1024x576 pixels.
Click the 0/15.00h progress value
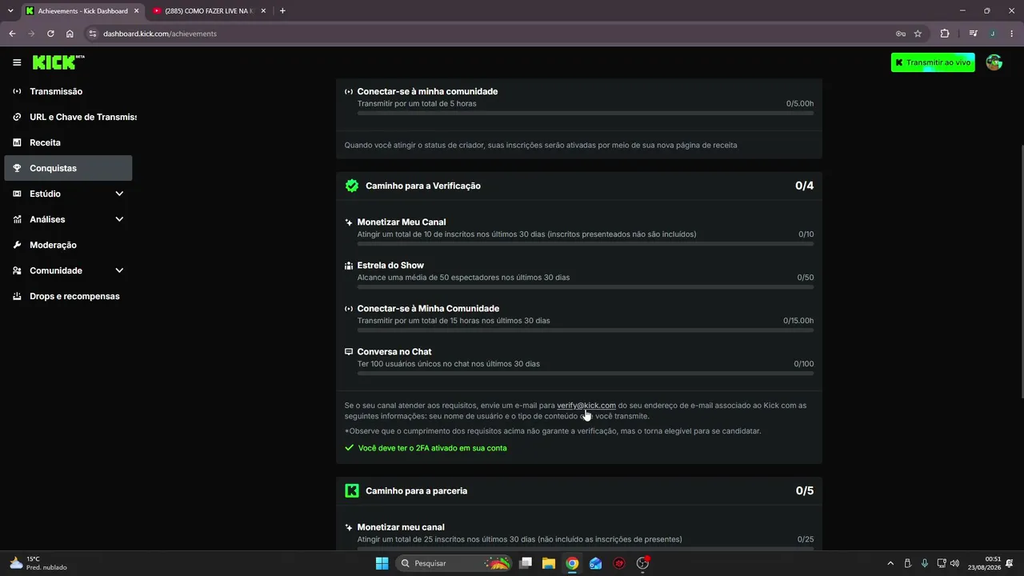click(798, 321)
